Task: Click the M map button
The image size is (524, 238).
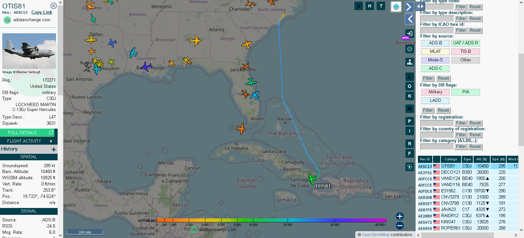Action: [410, 109]
